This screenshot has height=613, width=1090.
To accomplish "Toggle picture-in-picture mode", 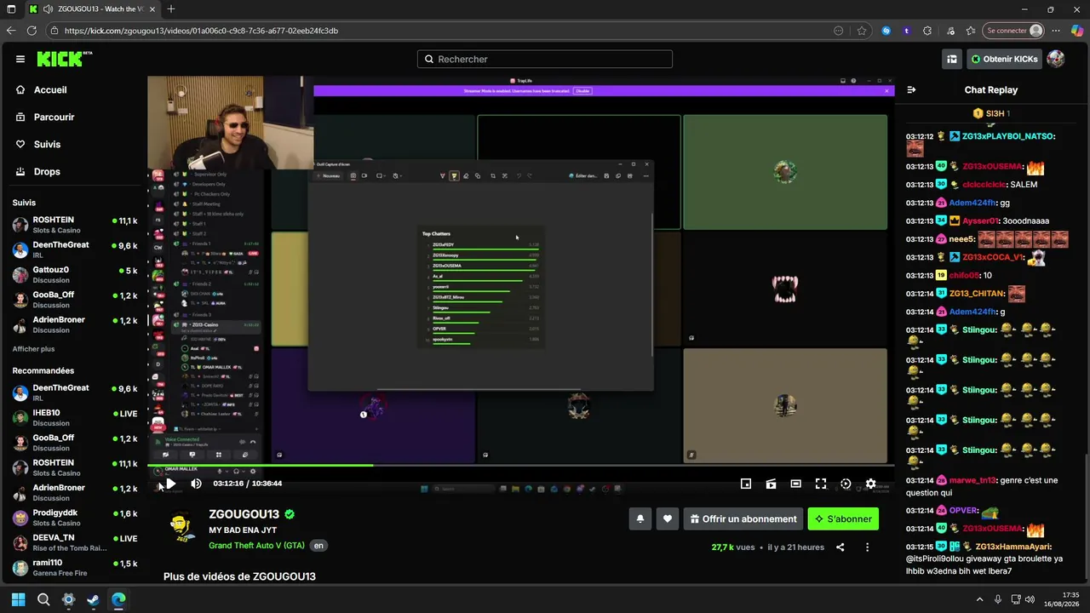I will tap(746, 484).
